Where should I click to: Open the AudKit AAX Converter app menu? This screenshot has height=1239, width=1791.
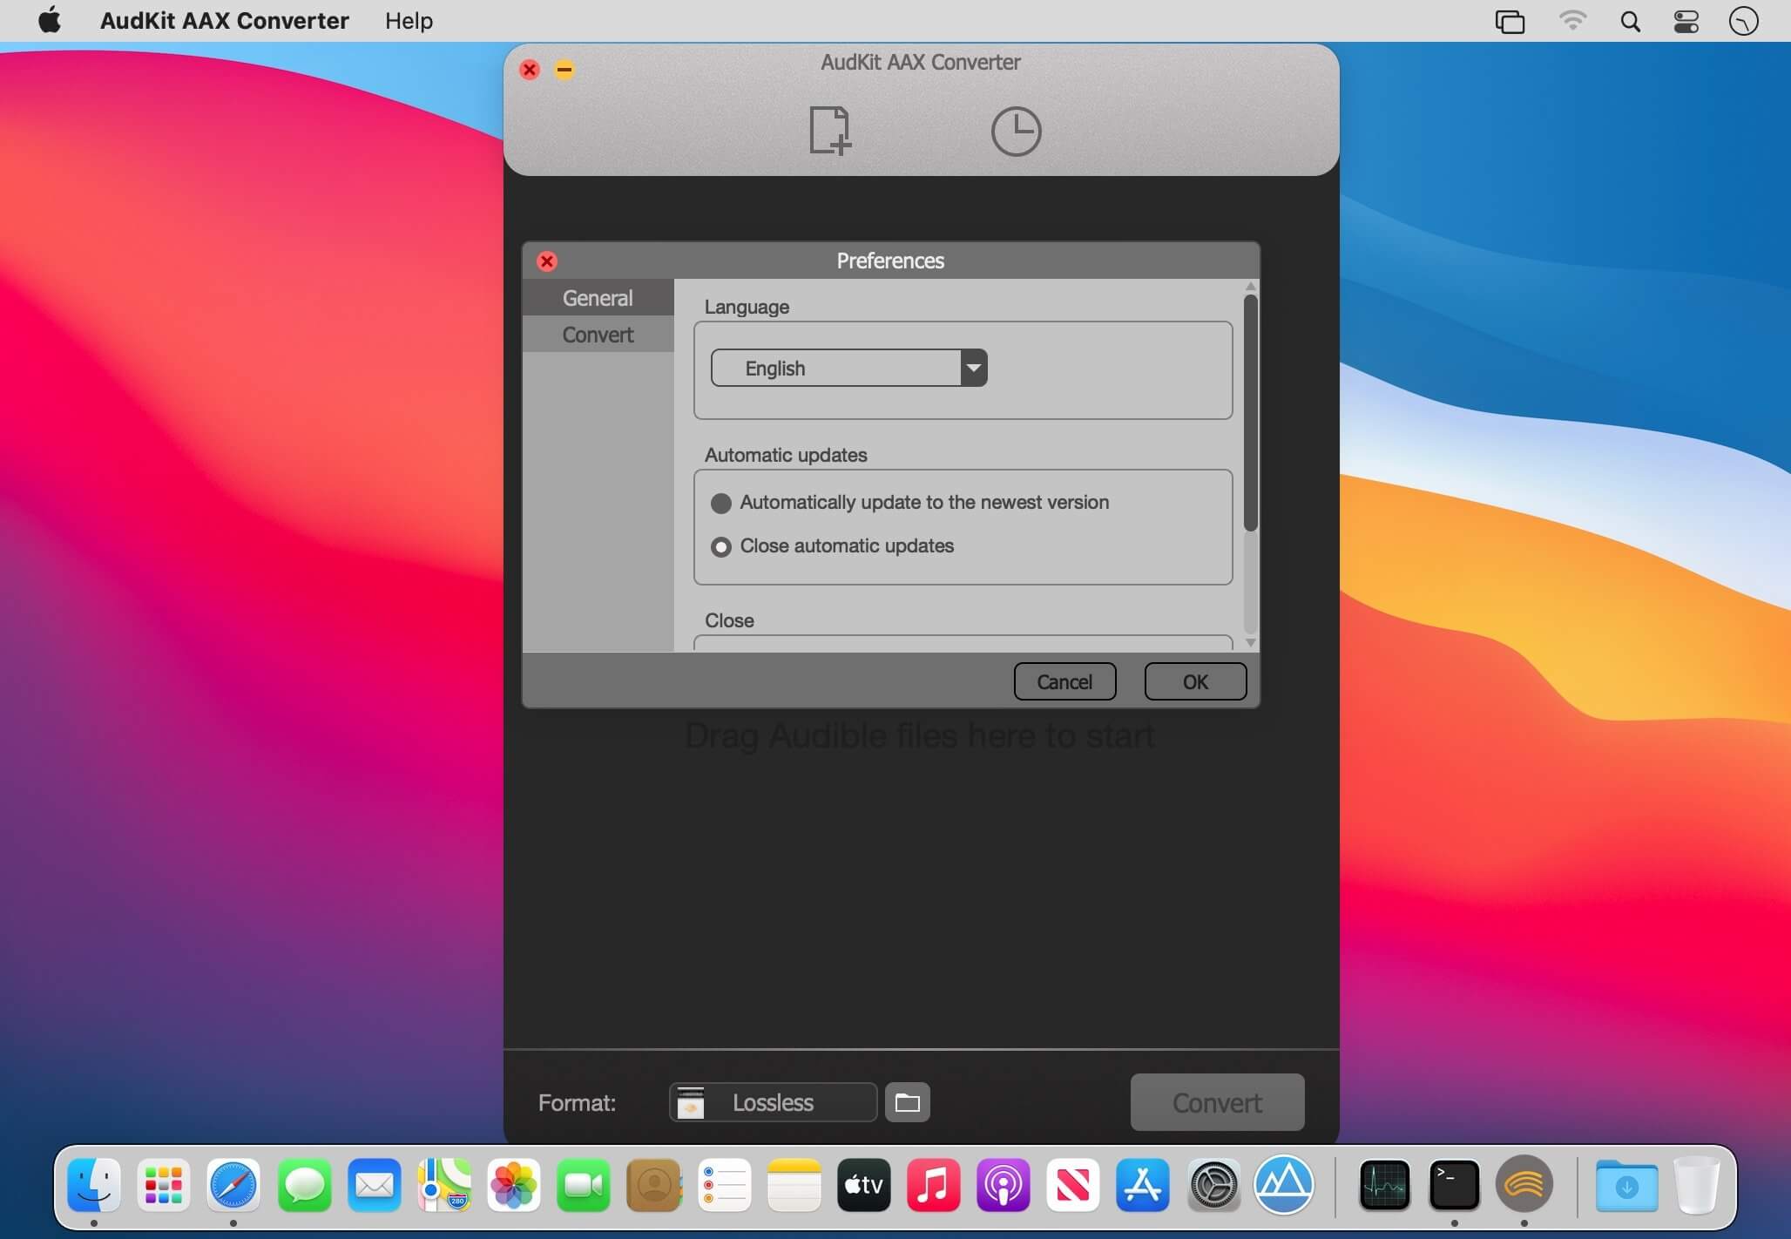pos(225,20)
